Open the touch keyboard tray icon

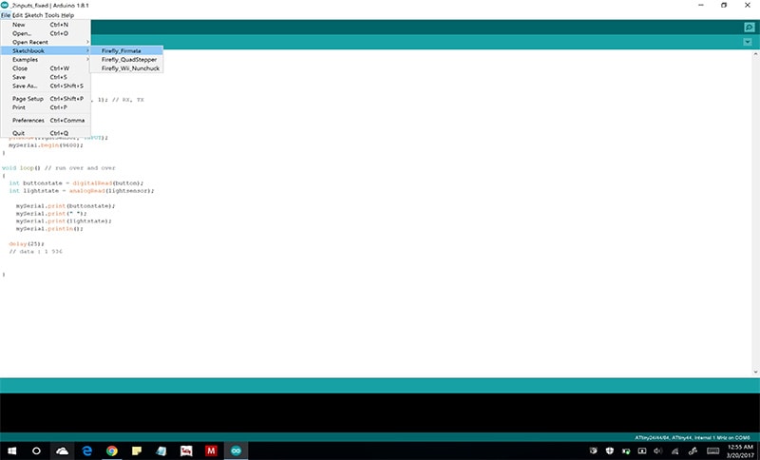pos(713,450)
